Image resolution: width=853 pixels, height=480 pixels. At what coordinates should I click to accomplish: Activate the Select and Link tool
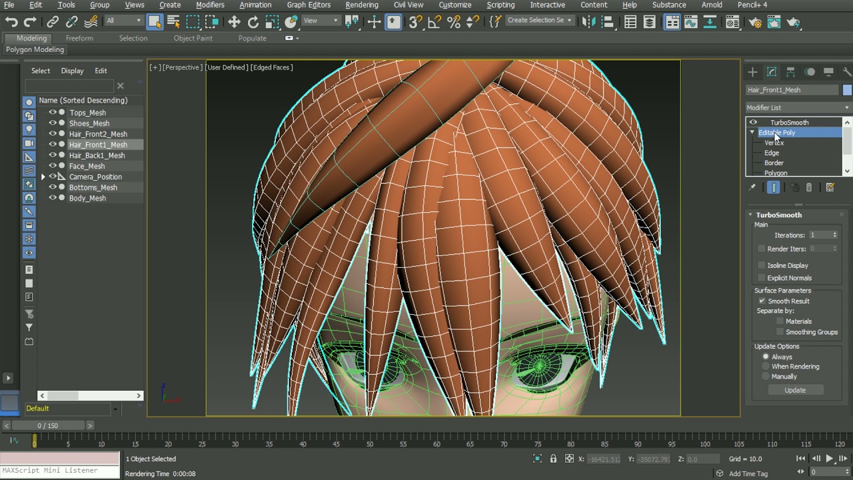[x=53, y=22]
